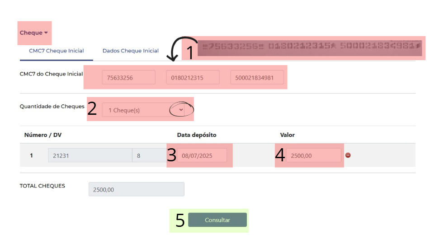
Task: Switch to CMC7 Cheque Inicial tab
Action: pos(57,51)
